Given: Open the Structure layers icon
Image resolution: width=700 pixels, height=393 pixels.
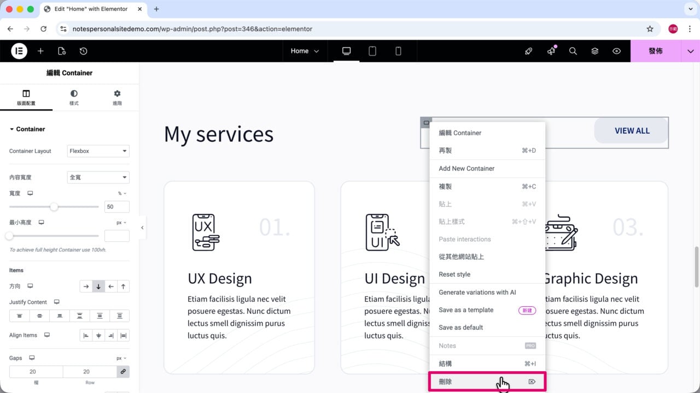Looking at the screenshot, I should pyautogui.click(x=594, y=51).
